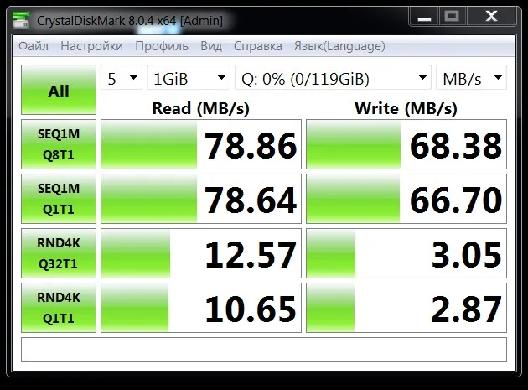The height and width of the screenshot is (390, 528).
Task: Open the MB/s unit dropdown
Action: 471,77
